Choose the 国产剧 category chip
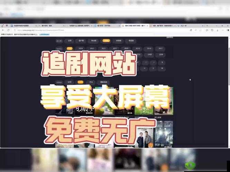Image resolution: width=230 pixels, height=172 pixels. (81, 41)
